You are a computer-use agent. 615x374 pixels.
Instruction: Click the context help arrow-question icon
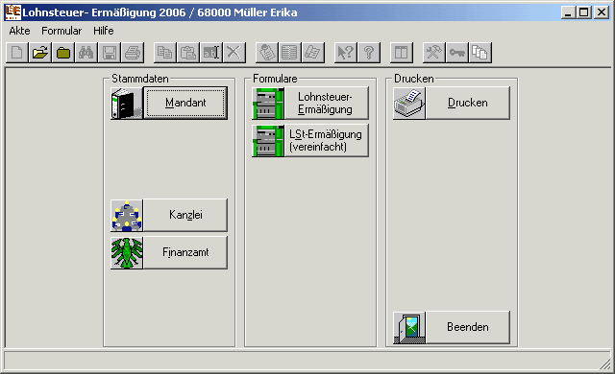[x=346, y=53]
